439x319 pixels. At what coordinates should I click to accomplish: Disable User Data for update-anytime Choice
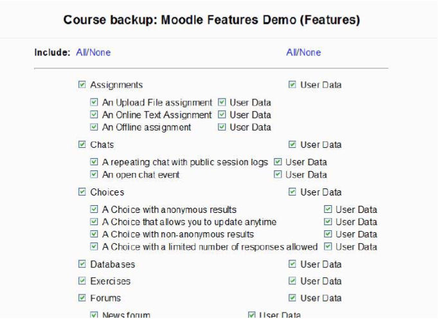(328, 222)
